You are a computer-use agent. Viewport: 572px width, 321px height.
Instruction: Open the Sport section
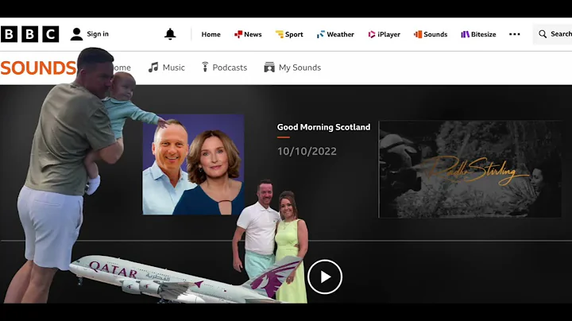(289, 34)
